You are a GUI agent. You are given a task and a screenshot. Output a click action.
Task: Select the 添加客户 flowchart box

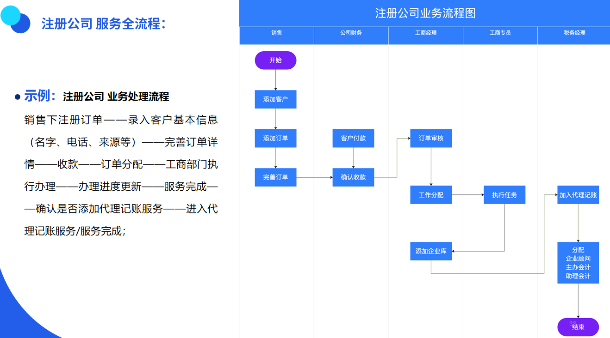[275, 99]
